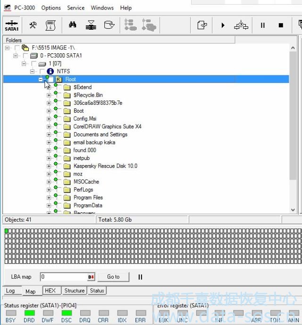Toggle the checkbox for F:\5515 IMAGE -1\
The width and height of the screenshot is (302, 325).
click(17, 48)
